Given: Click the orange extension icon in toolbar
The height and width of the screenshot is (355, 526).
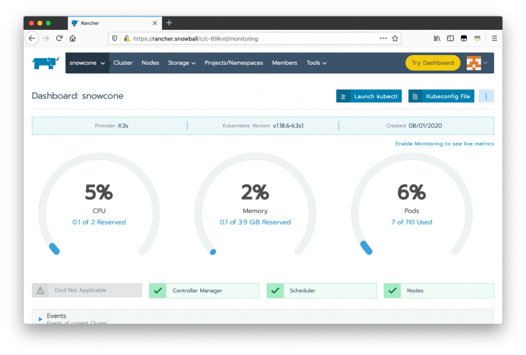Looking at the screenshot, I should 477,39.
